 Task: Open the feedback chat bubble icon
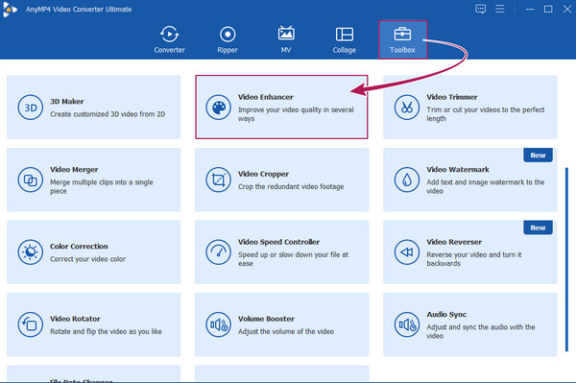tap(481, 9)
